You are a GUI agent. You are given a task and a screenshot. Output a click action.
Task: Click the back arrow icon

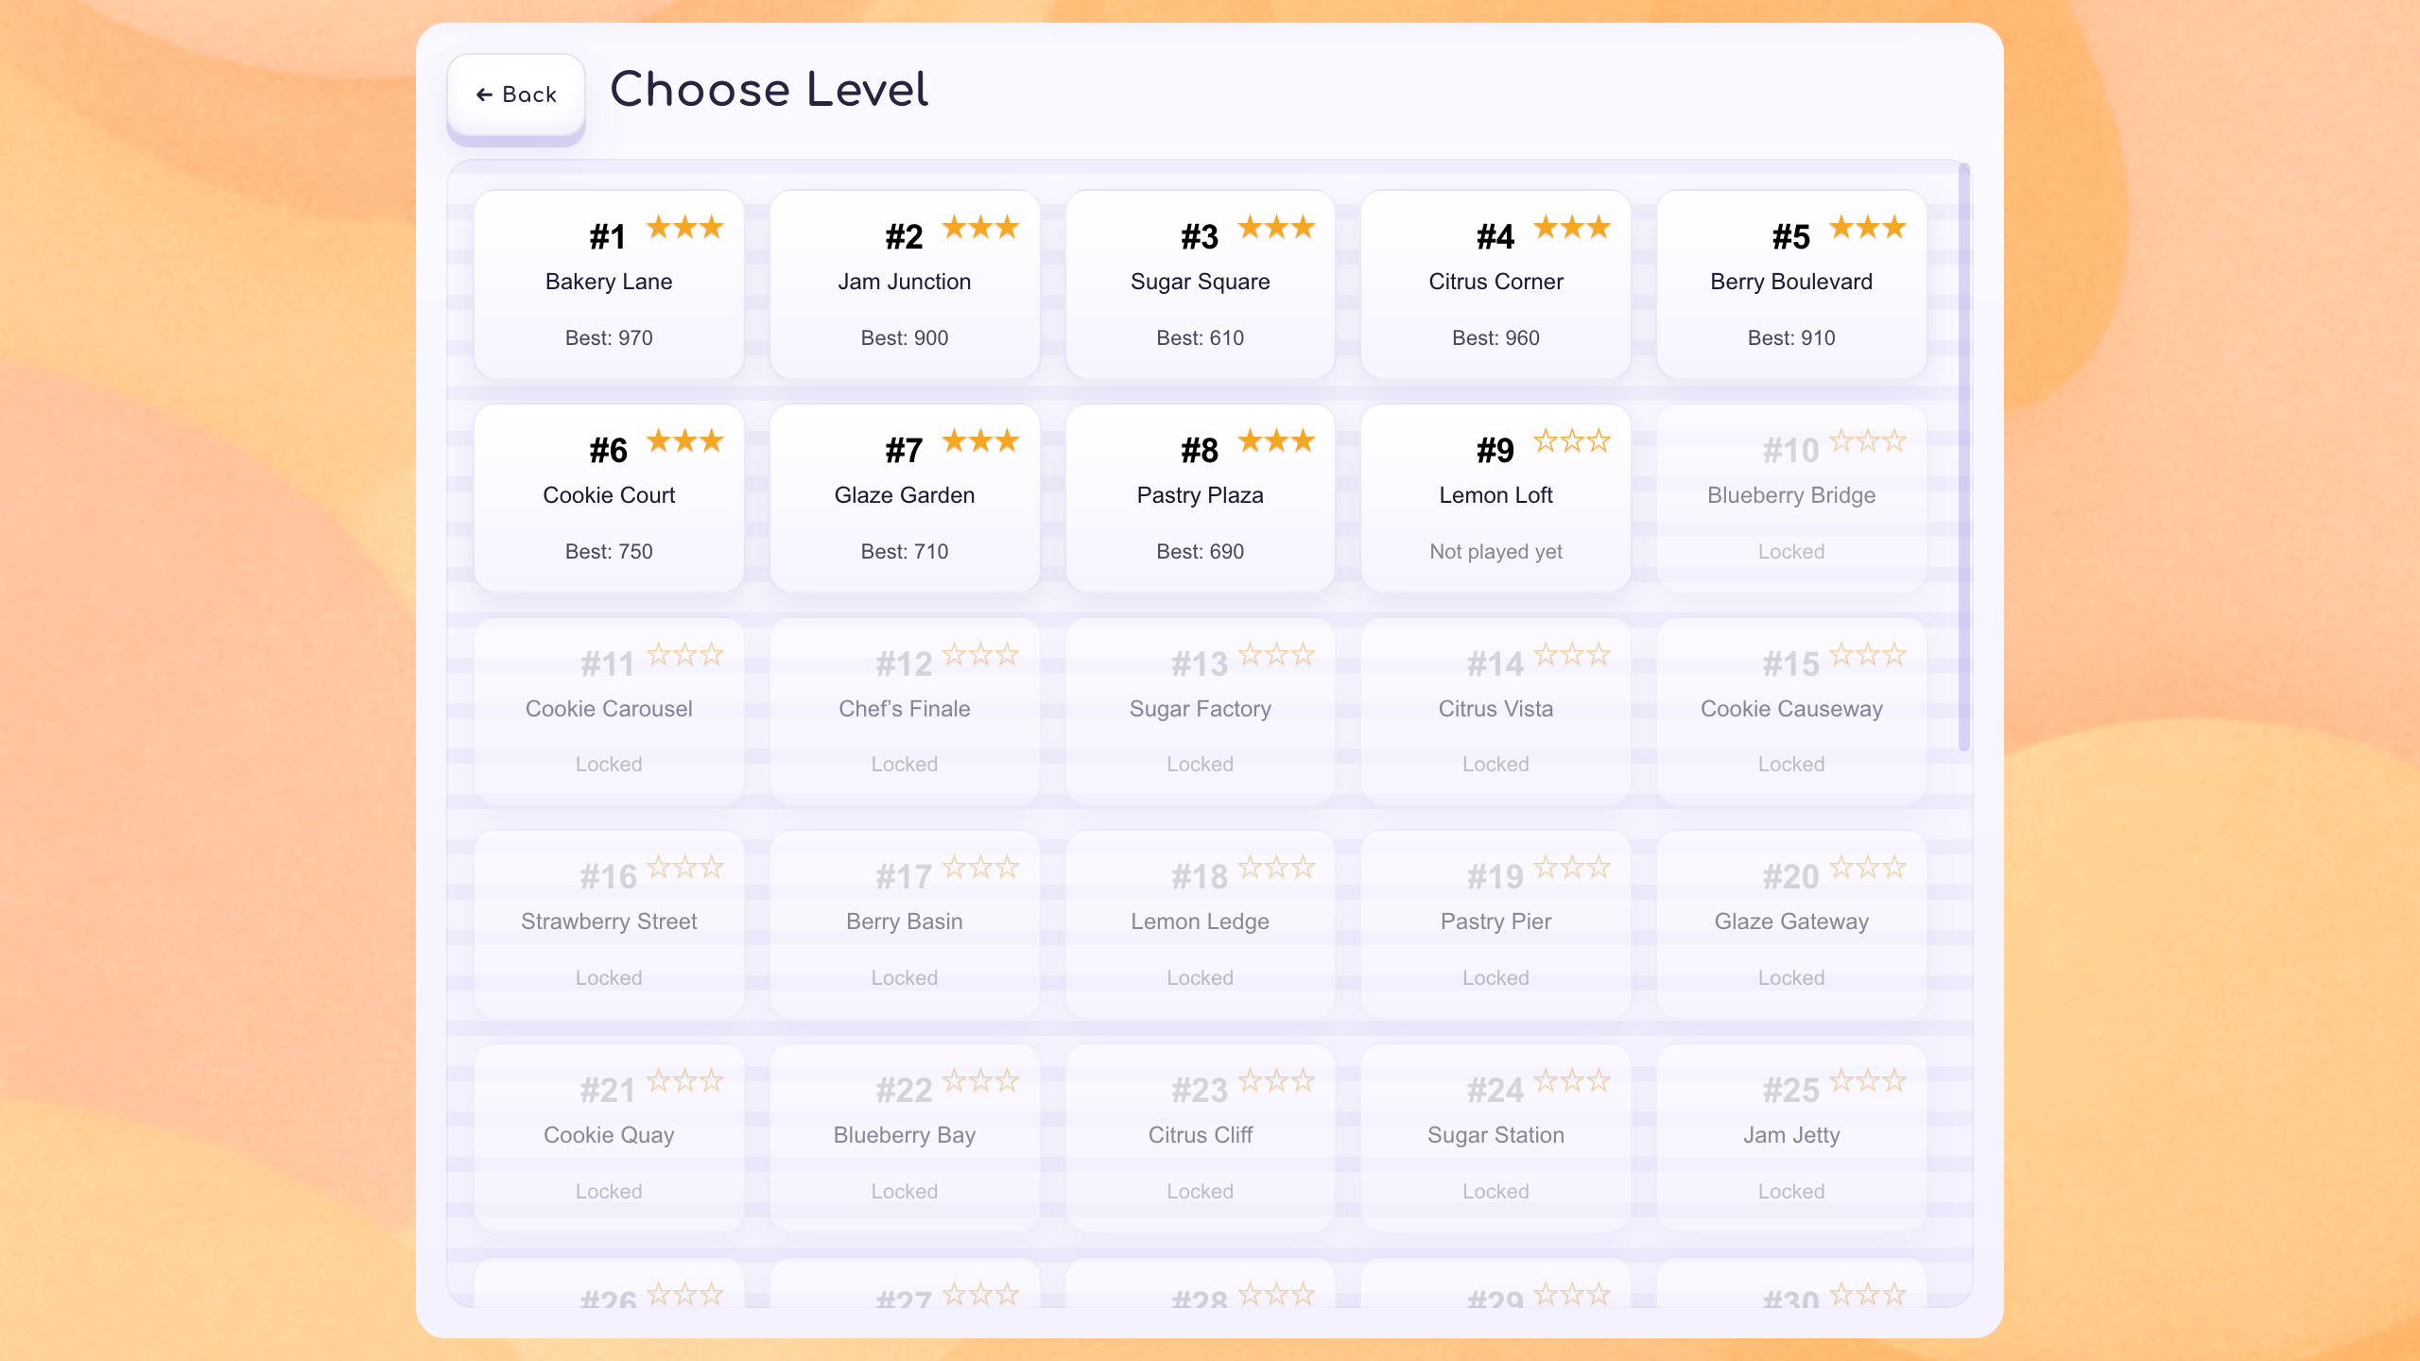485,94
